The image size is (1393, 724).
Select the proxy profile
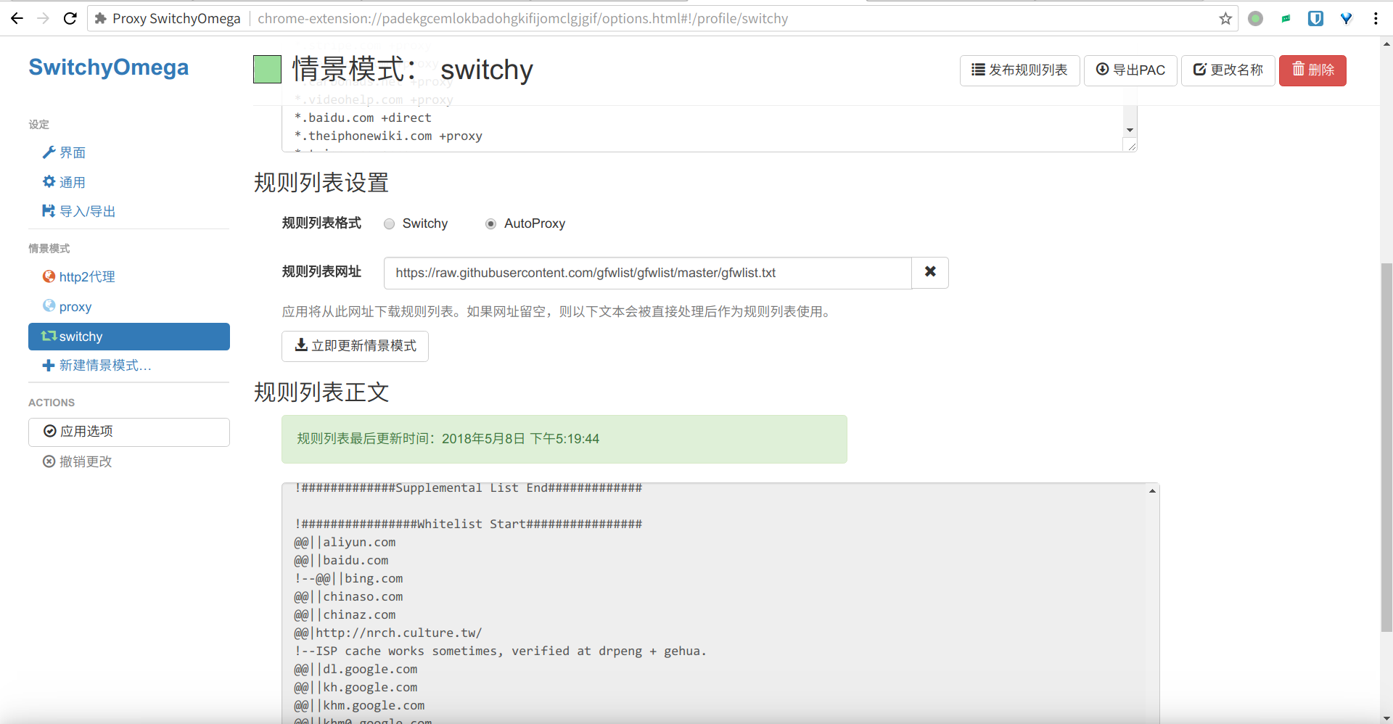coord(67,306)
